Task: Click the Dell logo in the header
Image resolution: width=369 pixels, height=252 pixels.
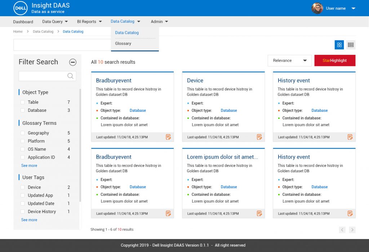Action: click(x=20, y=8)
